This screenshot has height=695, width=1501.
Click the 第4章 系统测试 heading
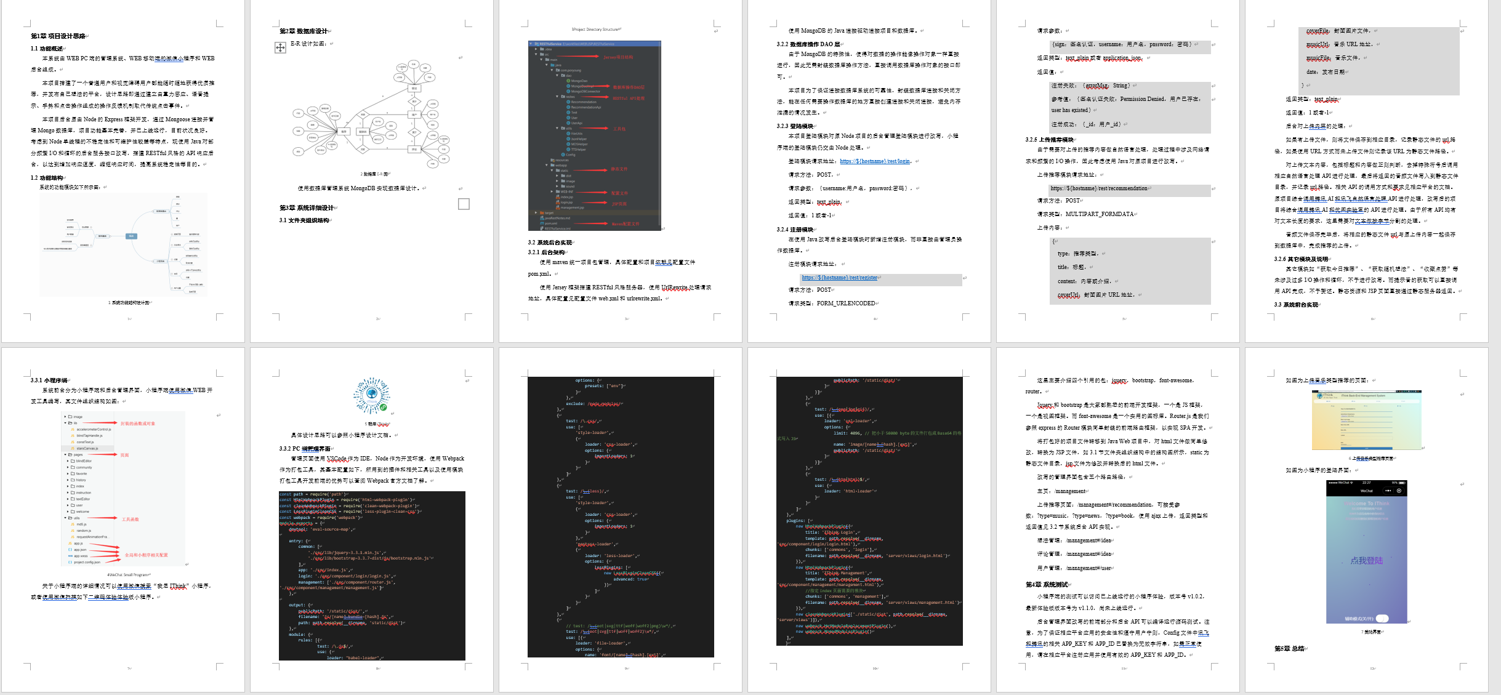(x=1047, y=585)
